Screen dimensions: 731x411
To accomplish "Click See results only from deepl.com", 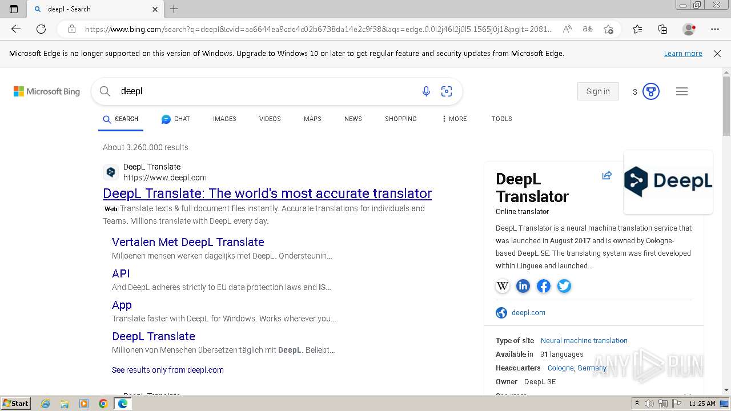I will [x=168, y=370].
